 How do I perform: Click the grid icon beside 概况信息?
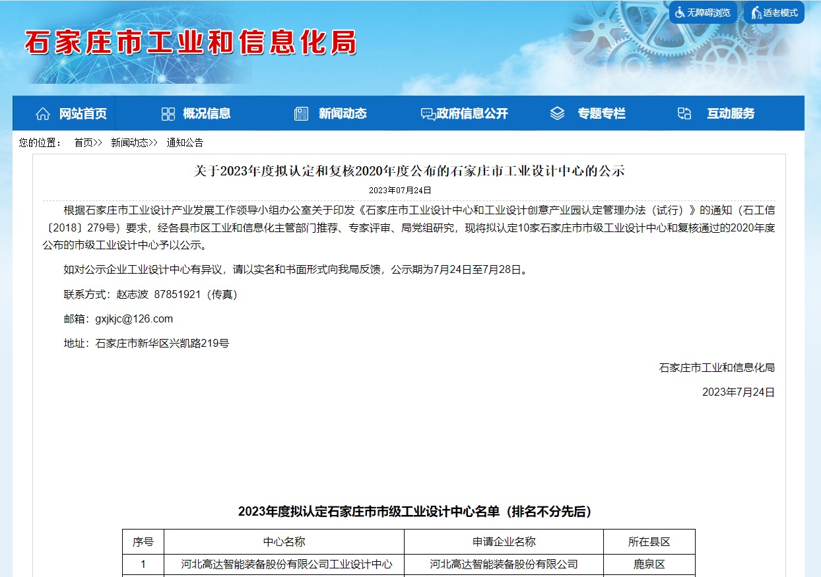point(168,114)
